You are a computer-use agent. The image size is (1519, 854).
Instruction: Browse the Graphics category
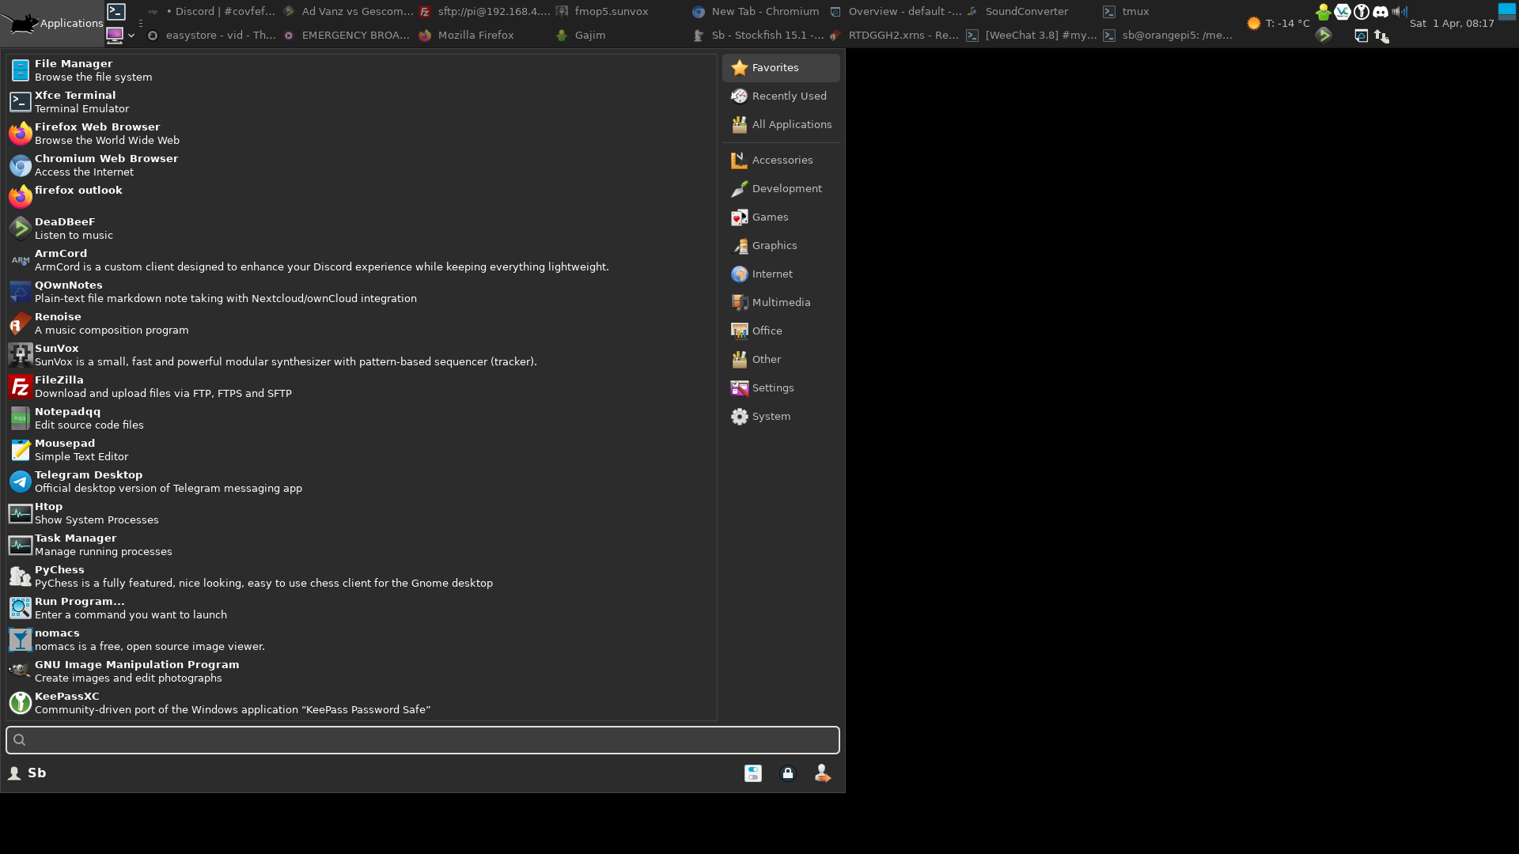click(781, 246)
